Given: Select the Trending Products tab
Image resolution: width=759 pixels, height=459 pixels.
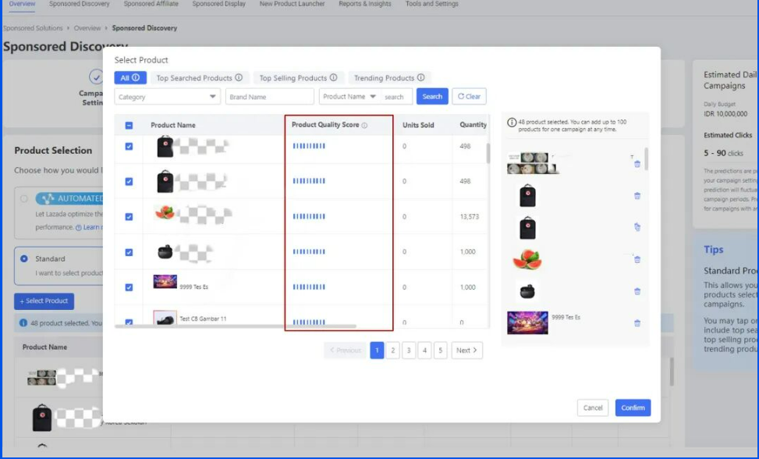Looking at the screenshot, I should pyautogui.click(x=384, y=78).
